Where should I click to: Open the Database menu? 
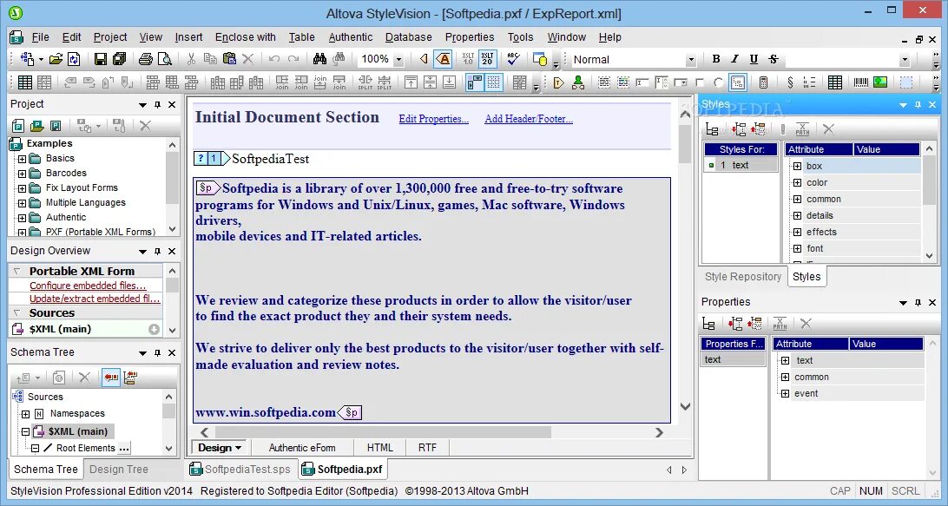pyautogui.click(x=409, y=37)
